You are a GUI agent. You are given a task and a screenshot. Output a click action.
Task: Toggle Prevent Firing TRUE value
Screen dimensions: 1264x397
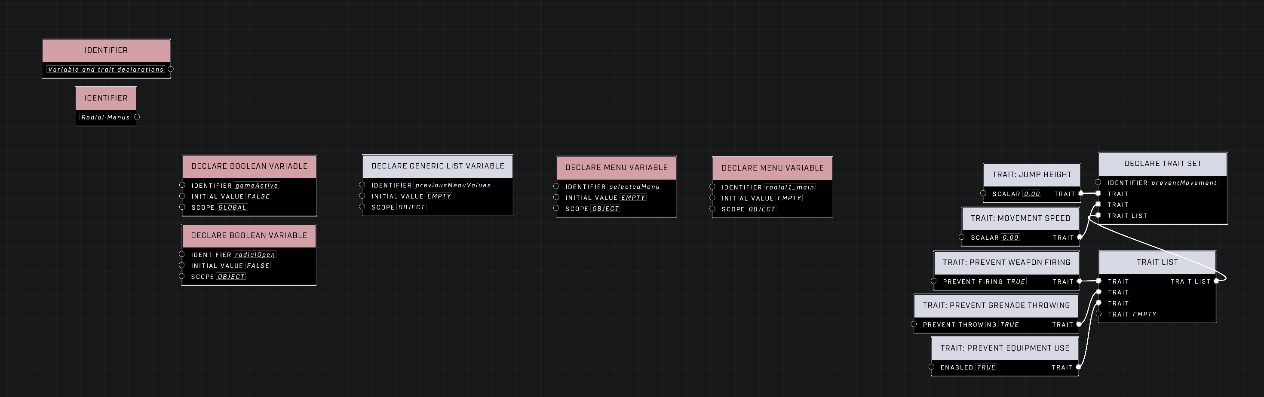(1015, 282)
